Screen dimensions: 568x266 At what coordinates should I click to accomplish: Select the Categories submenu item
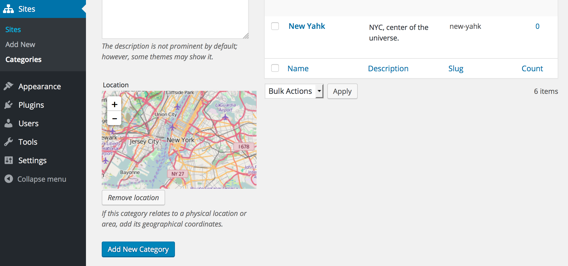click(x=23, y=59)
